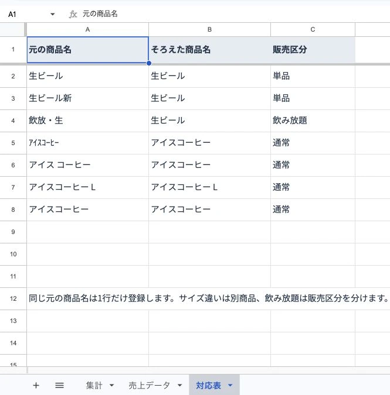Viewport: 390px width, 395px height.
Task: Click cell C7 通常
Action: pyautogui.click(x=313, y=187)
